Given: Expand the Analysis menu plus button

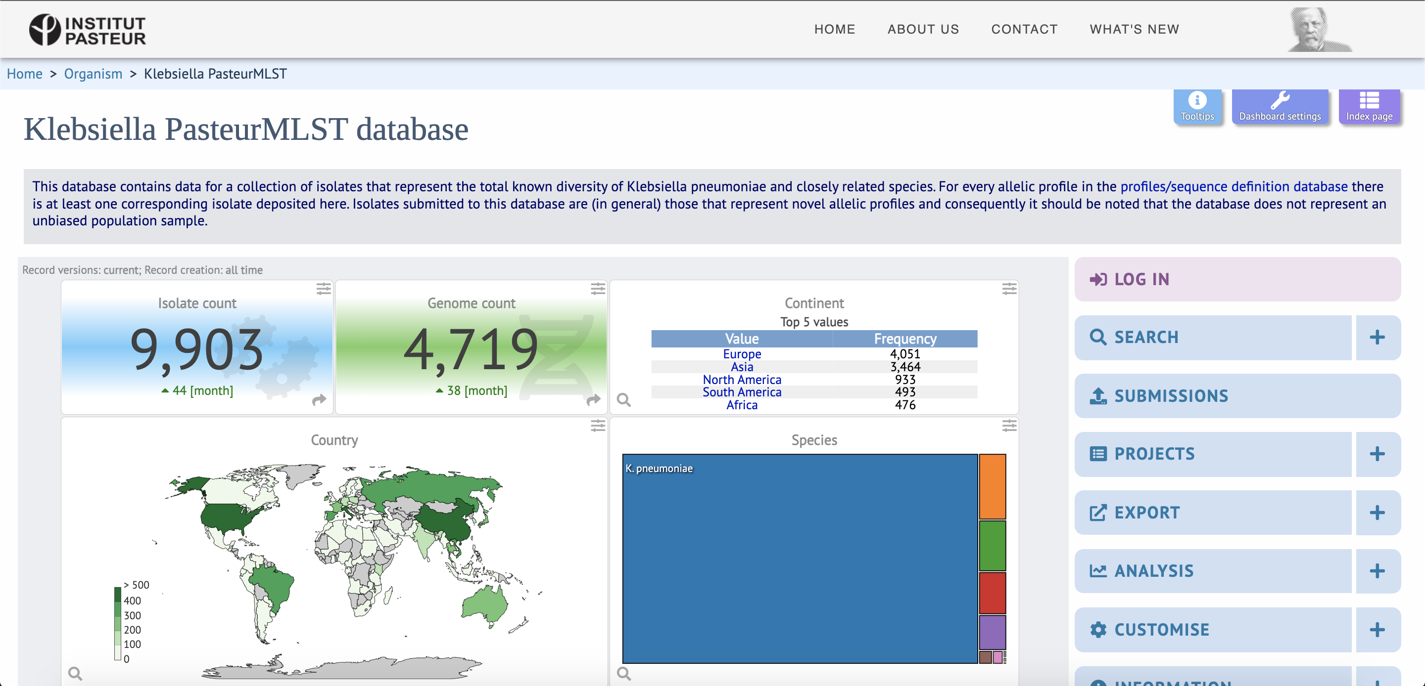Looking at the screenshot, I should 1377,571.
